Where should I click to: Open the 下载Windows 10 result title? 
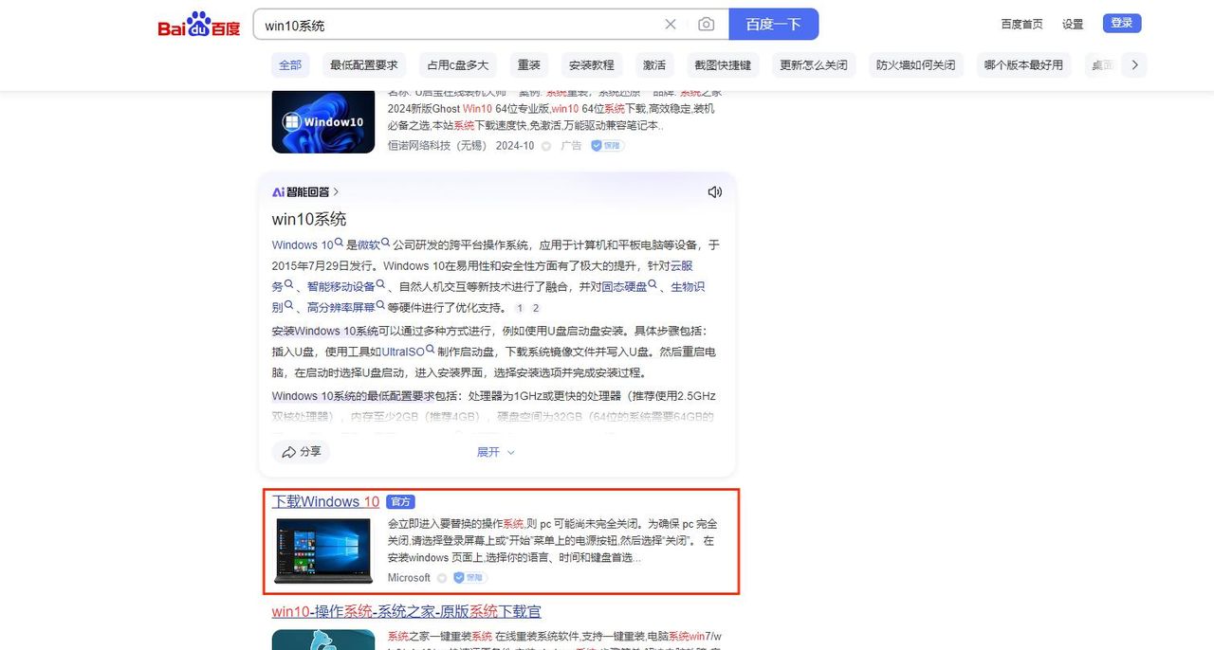[325, 502]
